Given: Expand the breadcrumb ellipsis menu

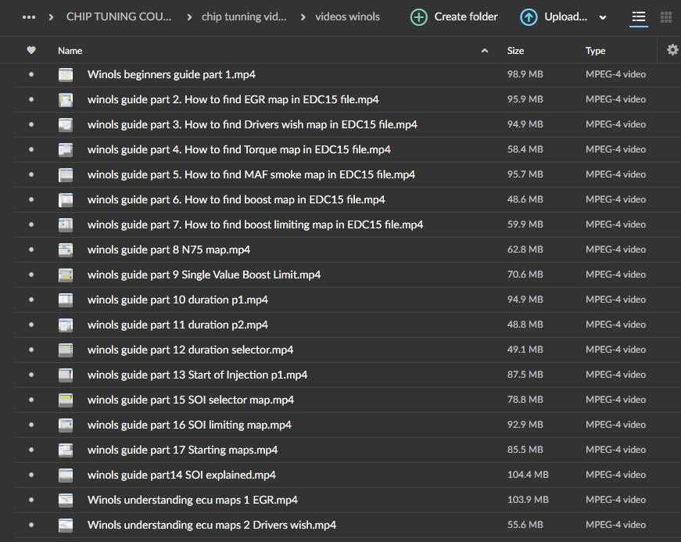Looking at the screenshot, I should click(x=29, y=16).
